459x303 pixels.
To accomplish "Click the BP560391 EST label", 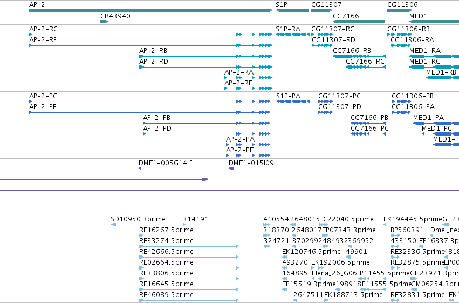I will (x=407, y=230).
